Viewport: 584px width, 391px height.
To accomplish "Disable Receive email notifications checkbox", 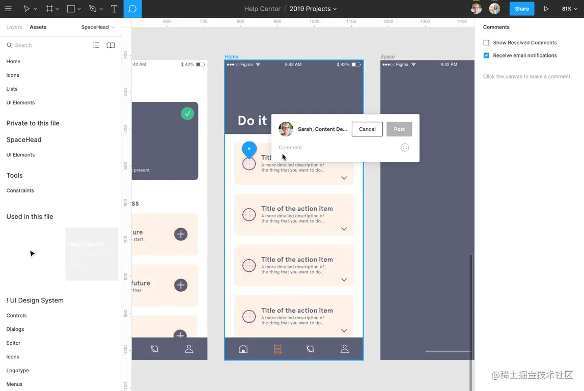I will 486,55.
